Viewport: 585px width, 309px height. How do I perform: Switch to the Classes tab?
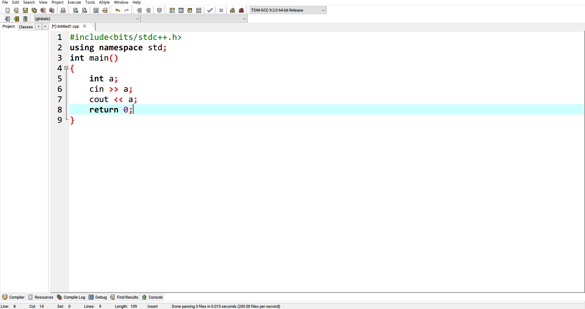click(26, 27)
